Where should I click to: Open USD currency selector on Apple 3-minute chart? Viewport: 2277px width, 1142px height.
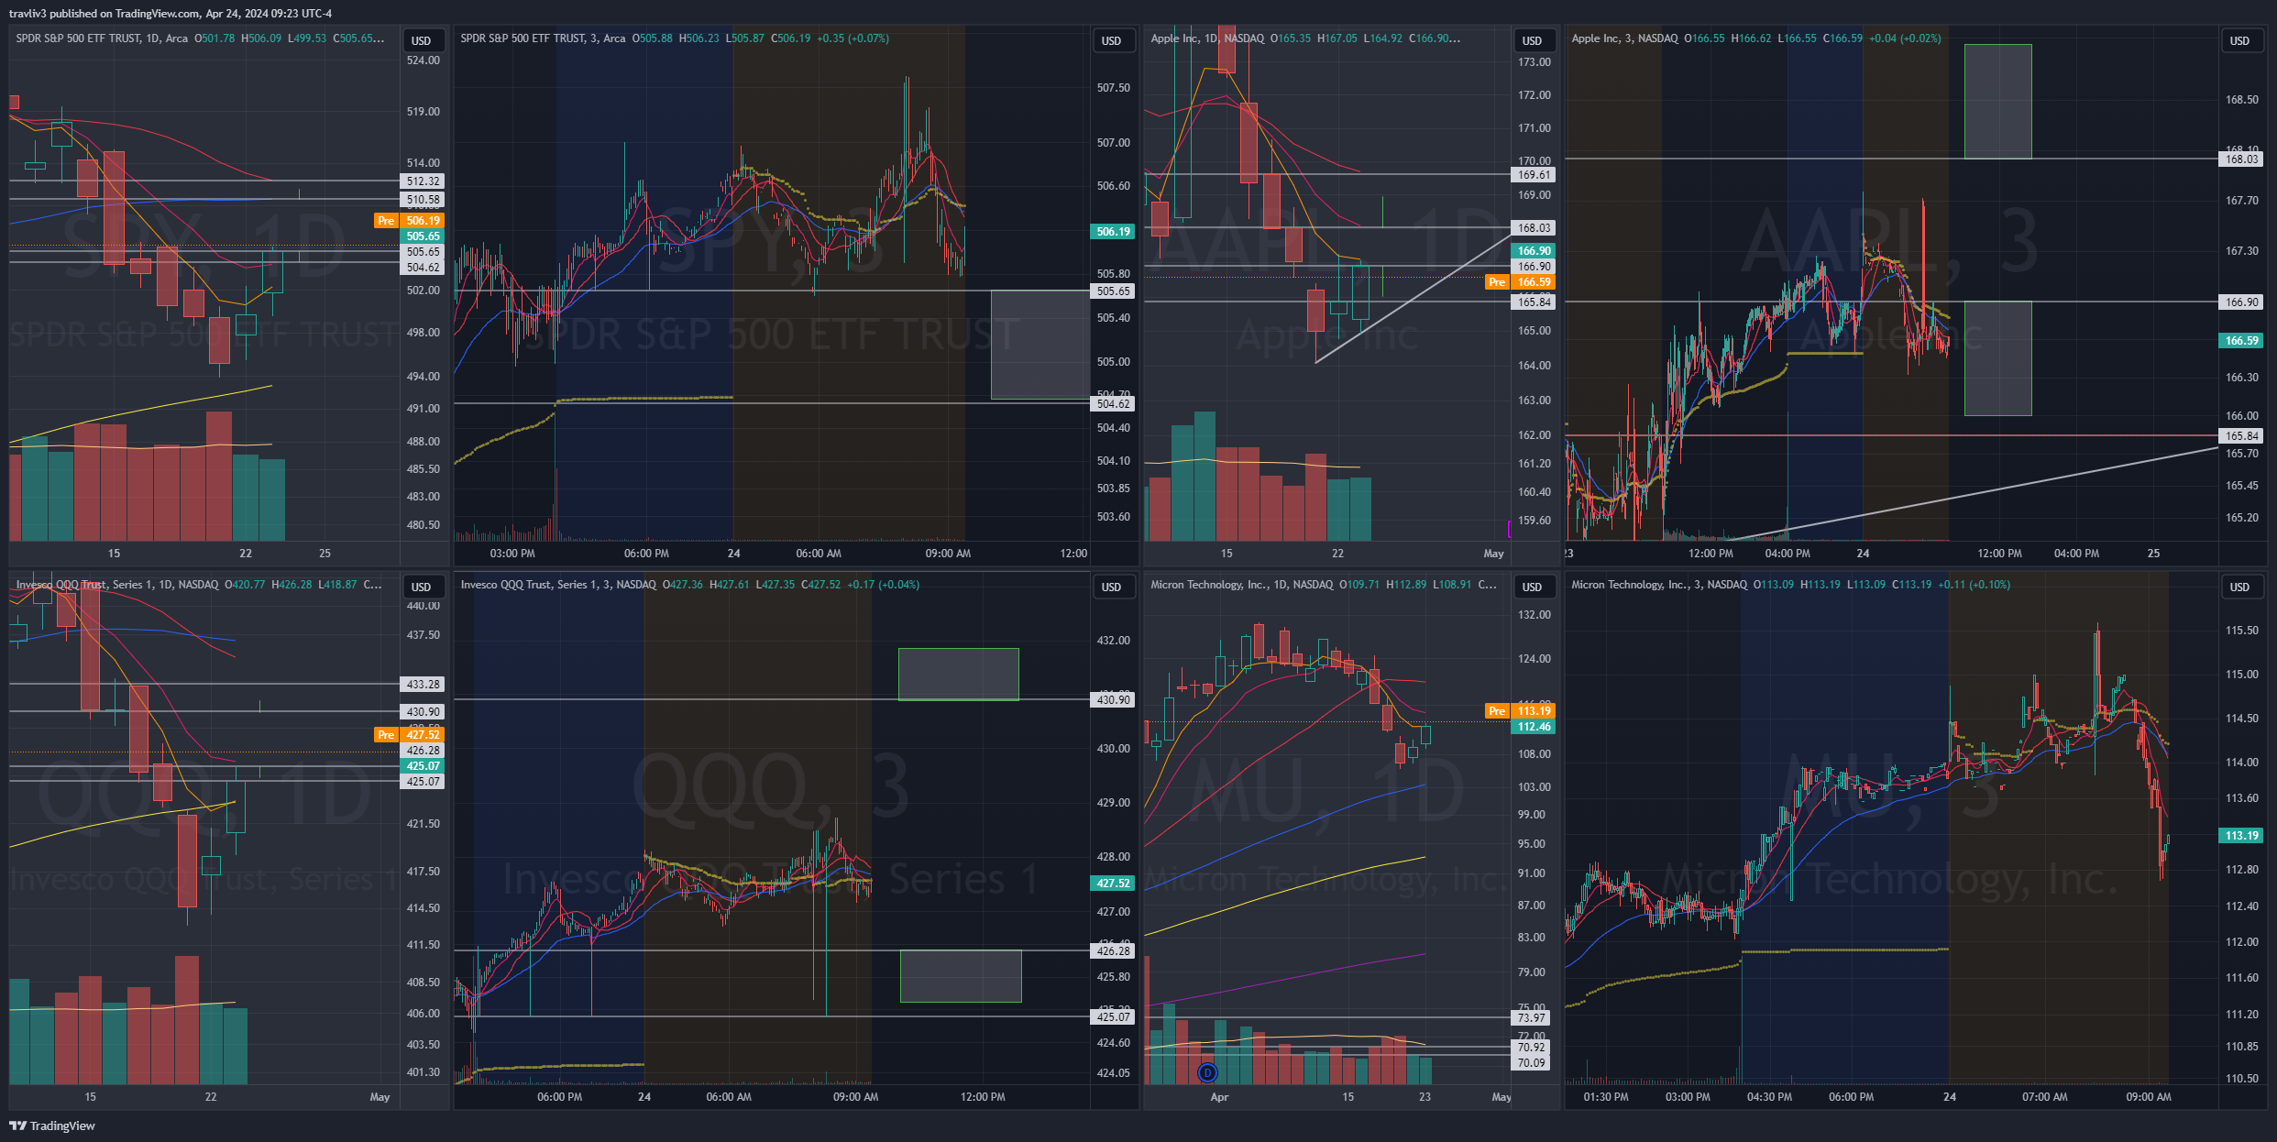pos(2239,40)
